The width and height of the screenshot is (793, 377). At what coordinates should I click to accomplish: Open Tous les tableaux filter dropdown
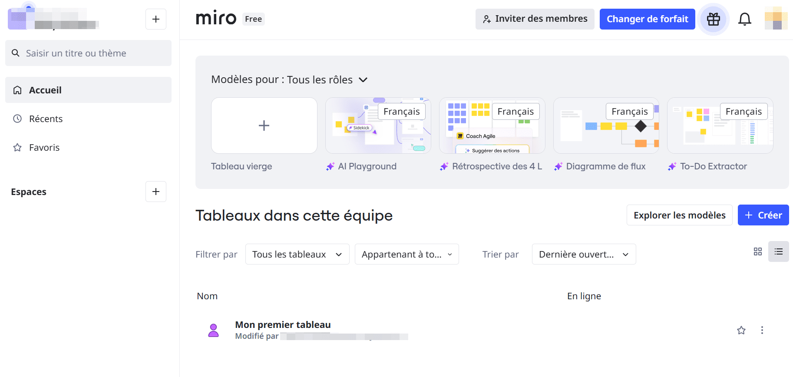click(297, 254)
